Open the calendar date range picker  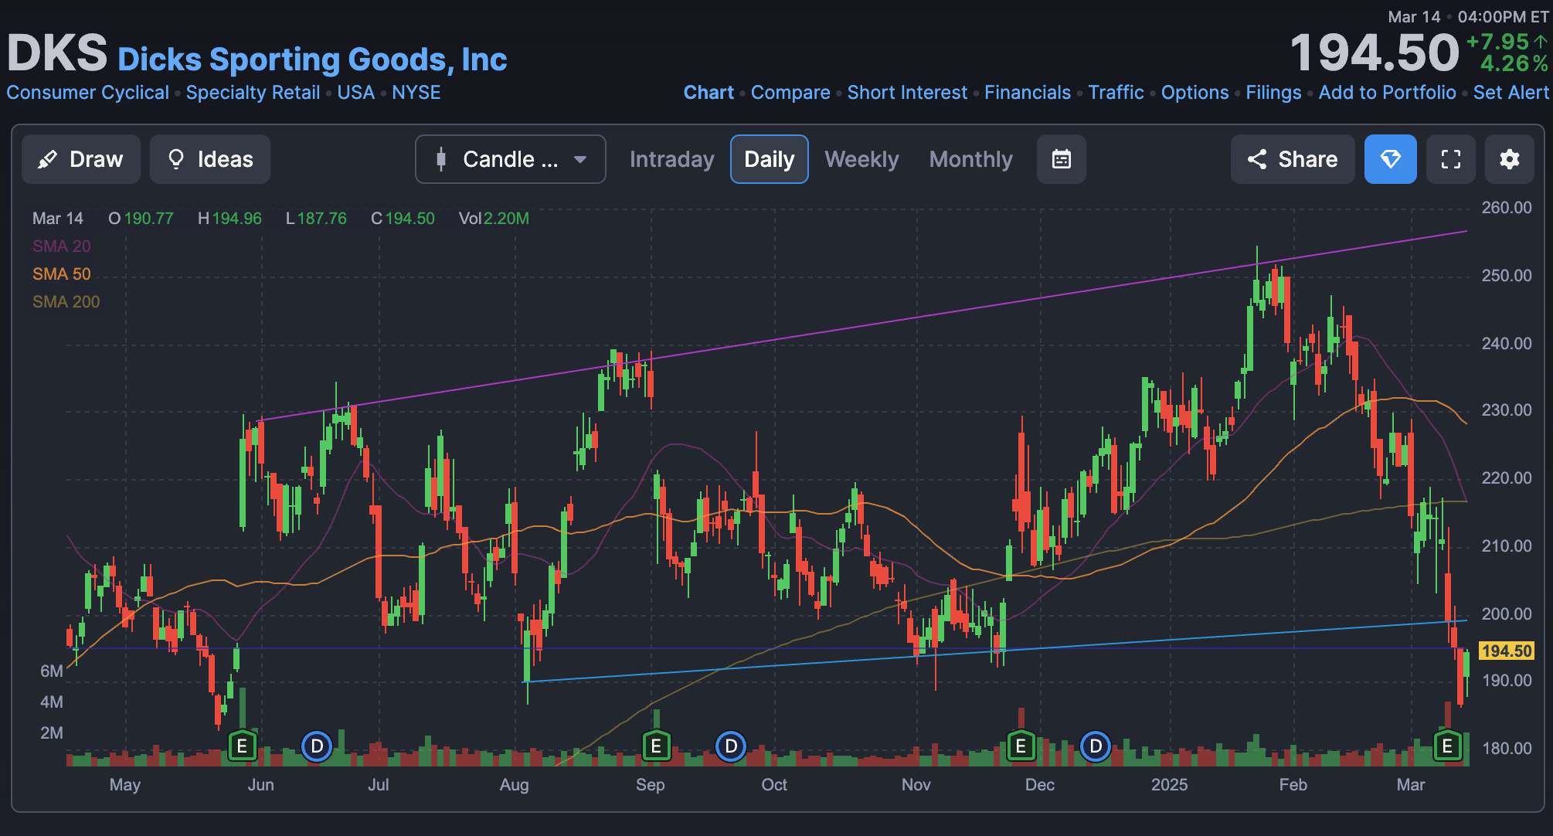(x=1062, y=159)
